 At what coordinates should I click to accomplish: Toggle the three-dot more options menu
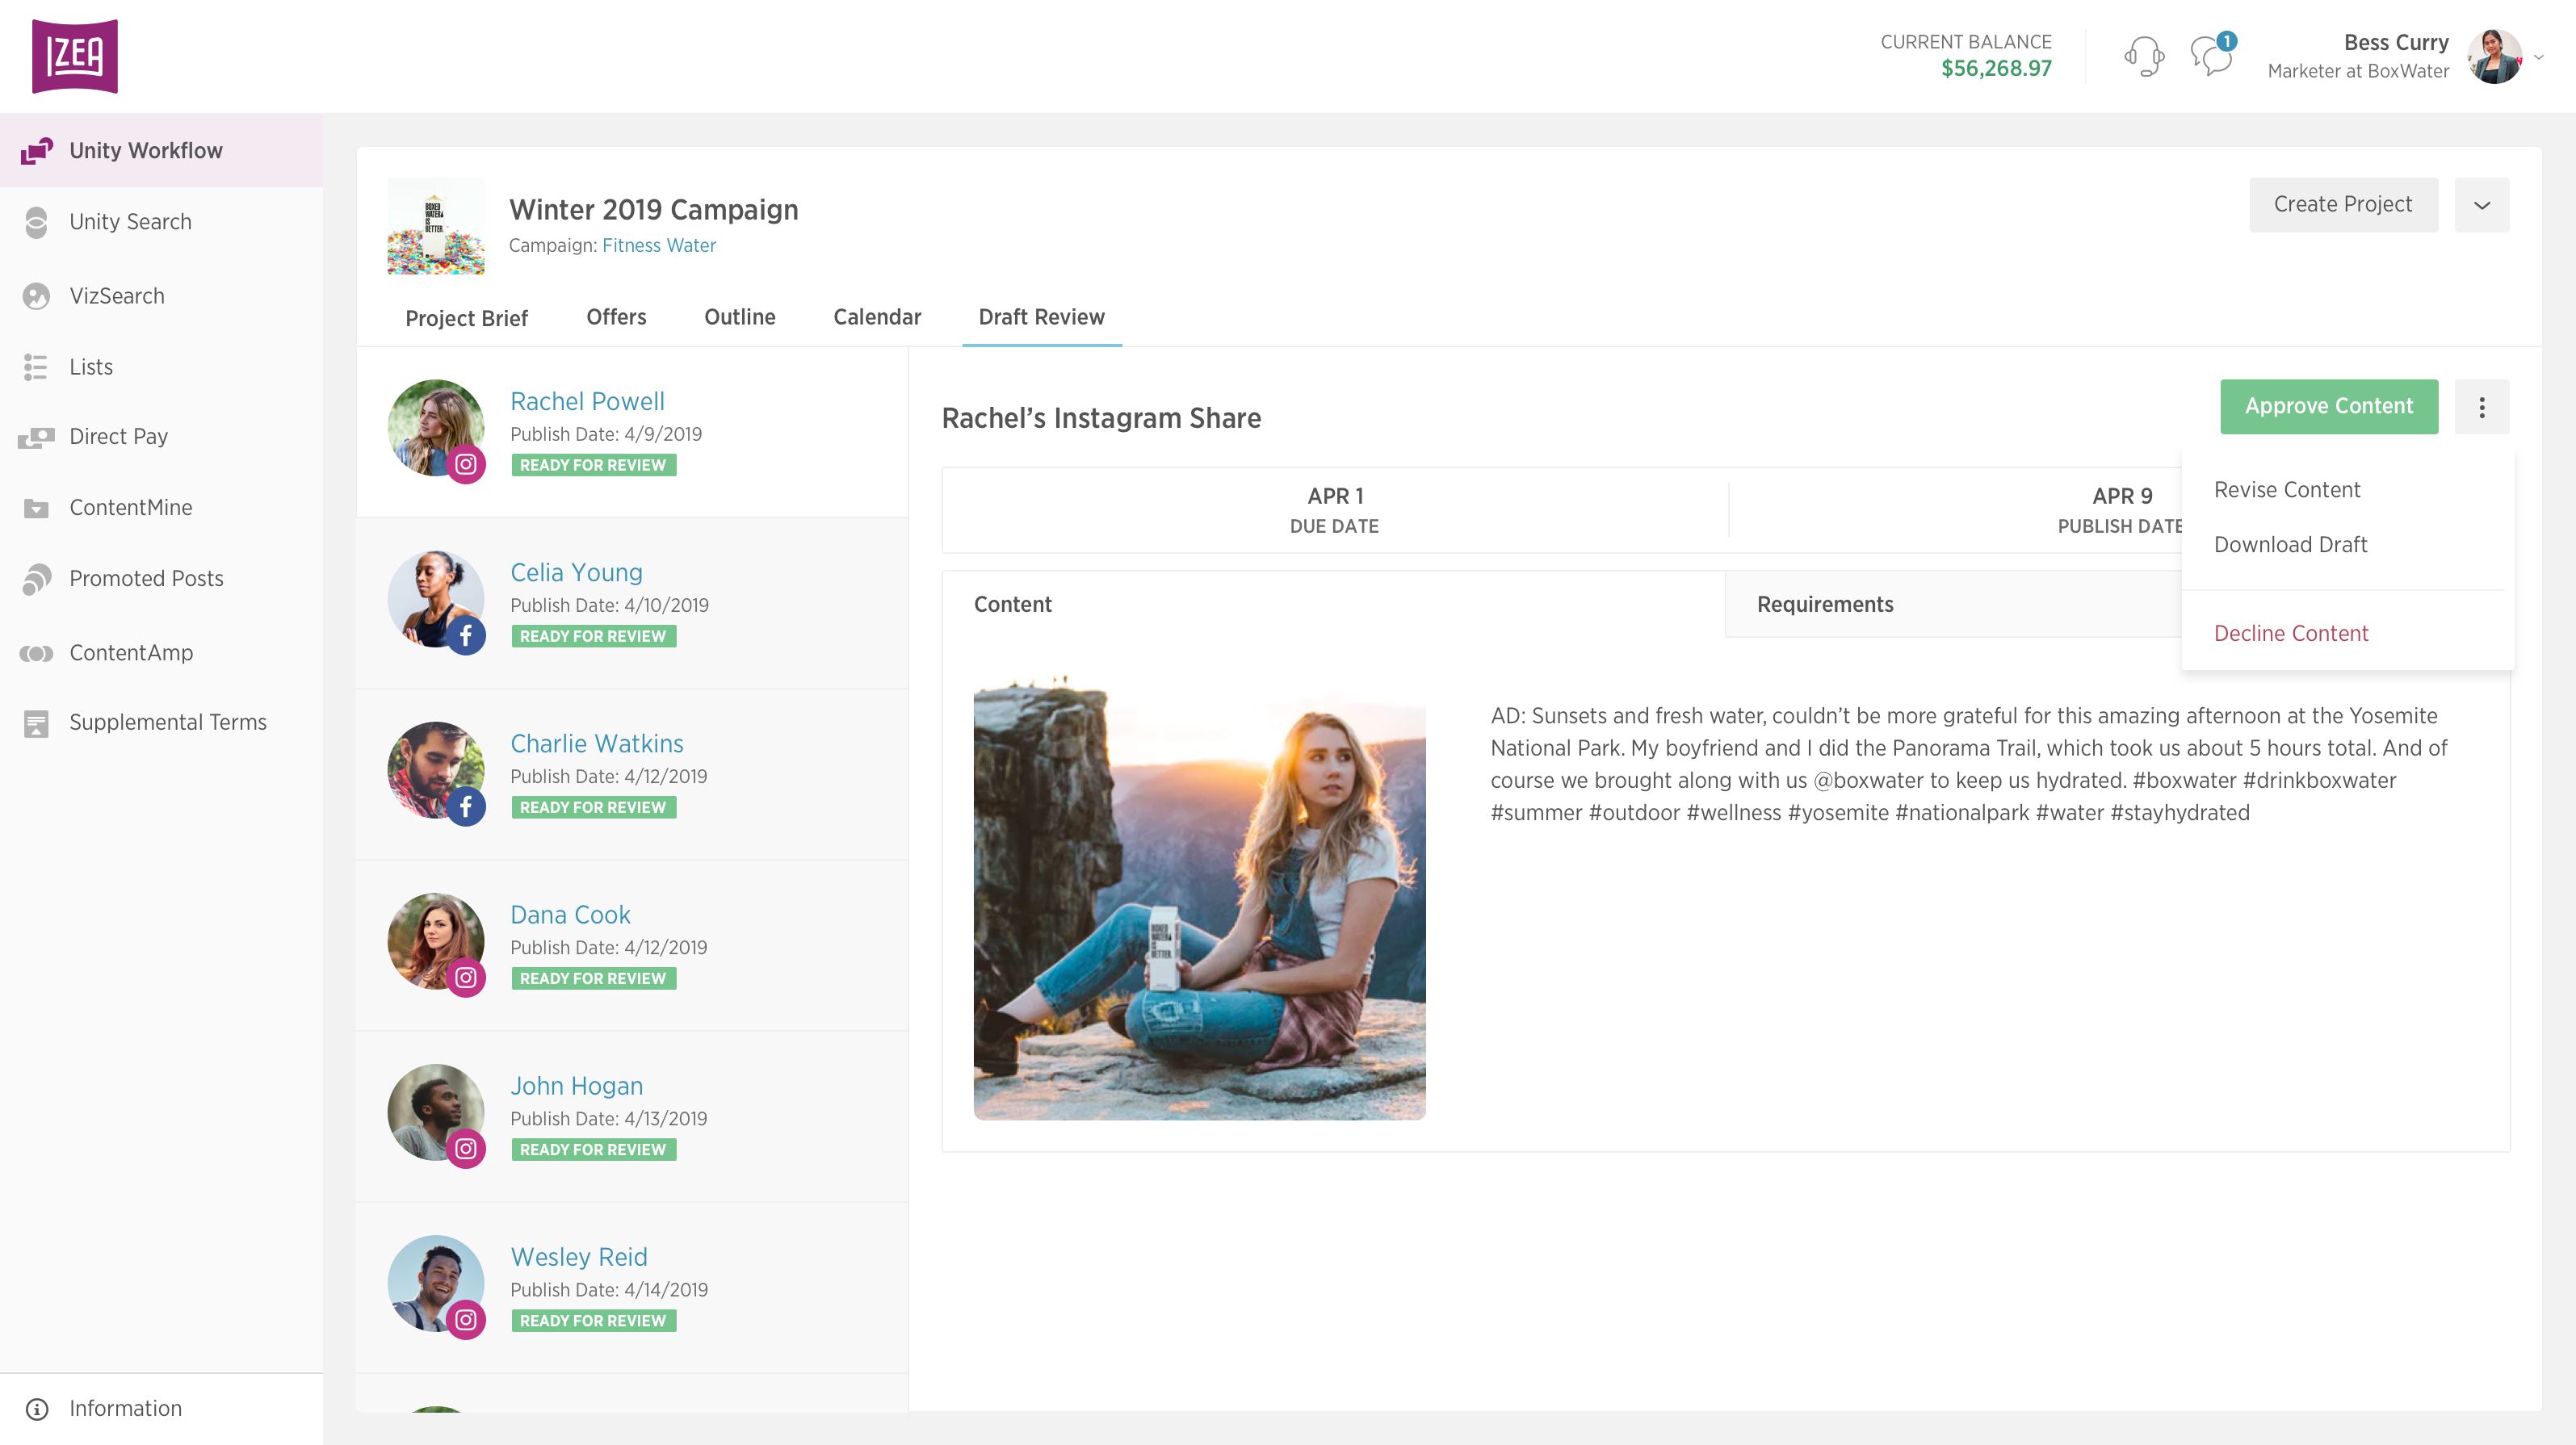pyautogui.click(x=2481, y=407)
